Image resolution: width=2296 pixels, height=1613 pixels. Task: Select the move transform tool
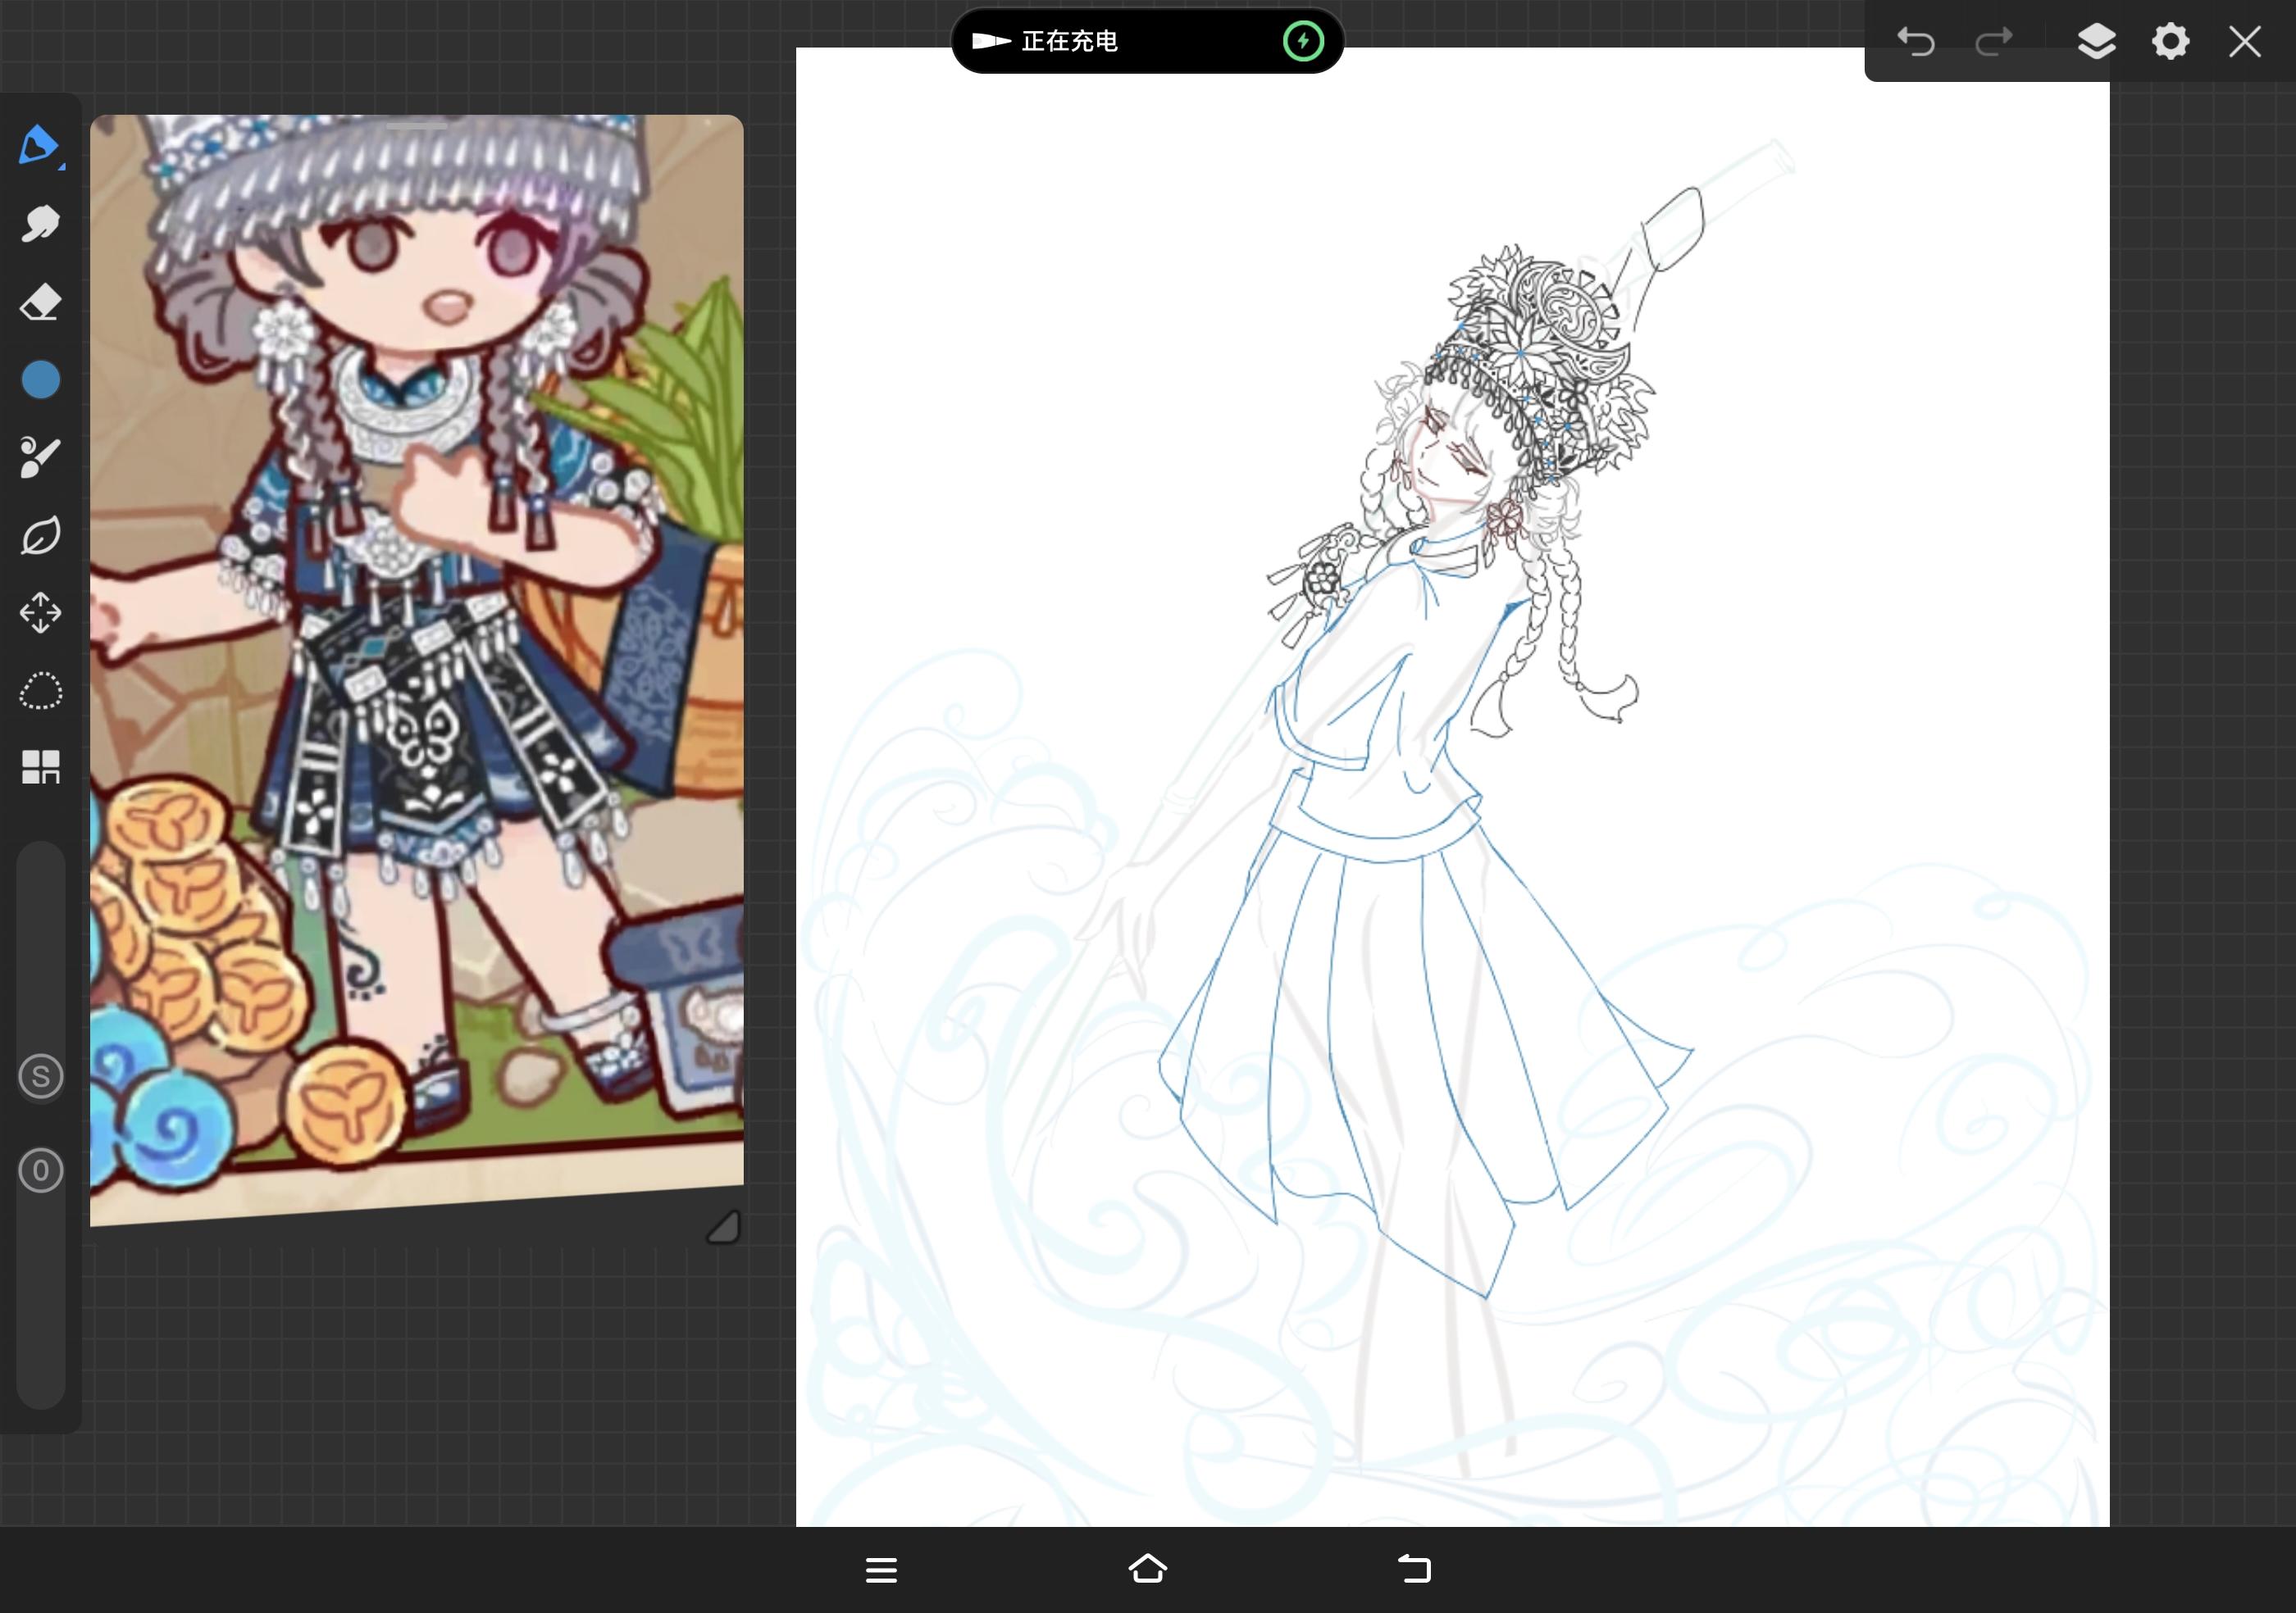(40, 612)
